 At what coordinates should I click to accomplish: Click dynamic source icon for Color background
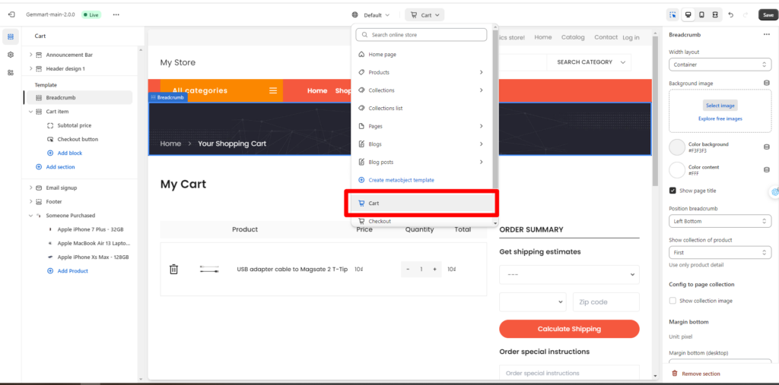click(766, 147)
